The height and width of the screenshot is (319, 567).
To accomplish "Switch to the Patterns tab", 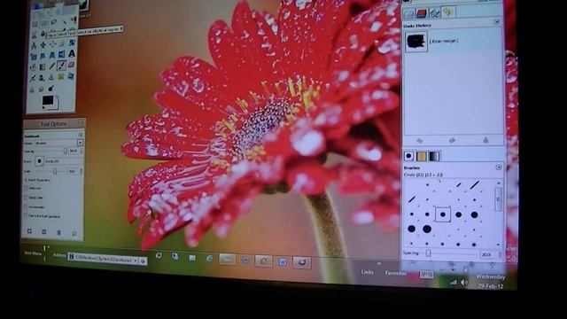I will tap(422, 156).
